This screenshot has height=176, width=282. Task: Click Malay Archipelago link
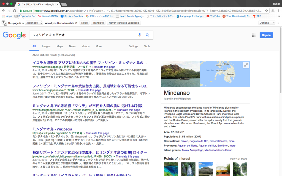point(192,150)
